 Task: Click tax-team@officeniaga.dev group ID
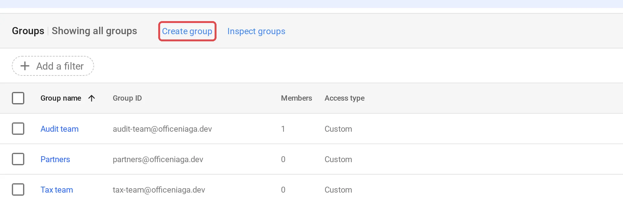pyautogui.click(x=159, y=189)
